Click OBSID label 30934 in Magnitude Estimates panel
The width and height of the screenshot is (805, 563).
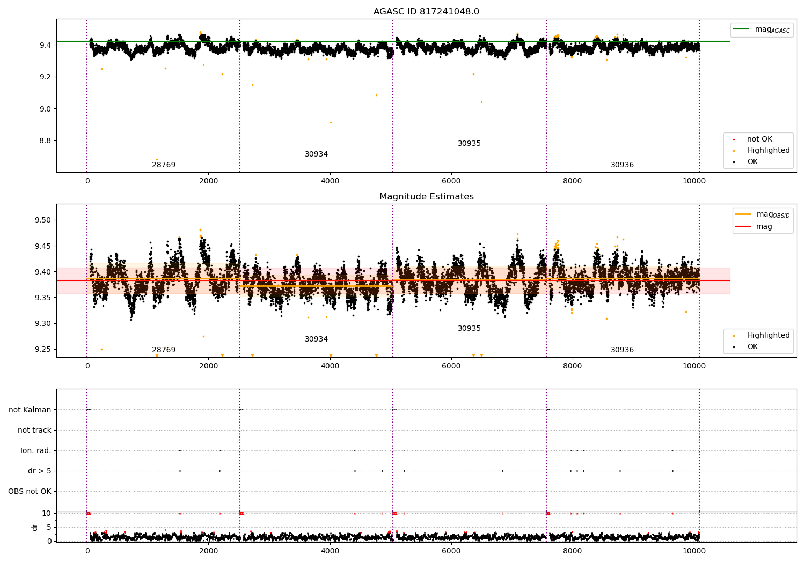317,339
